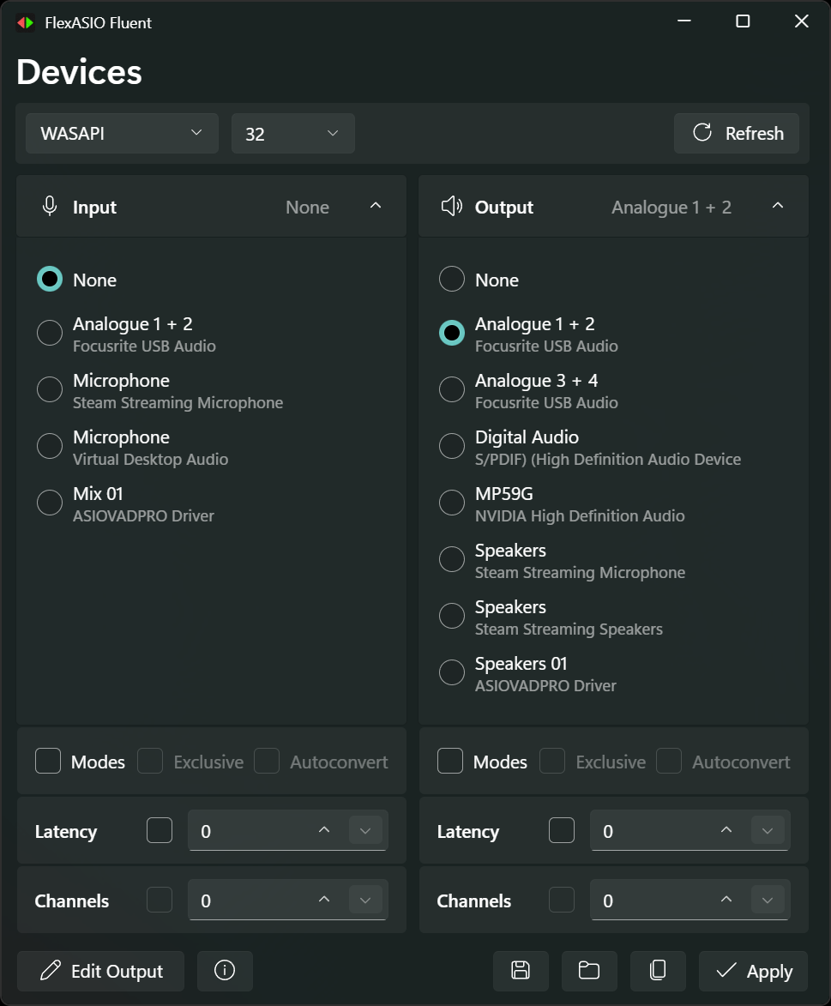Enable the Input Latency checkbox

160,830
